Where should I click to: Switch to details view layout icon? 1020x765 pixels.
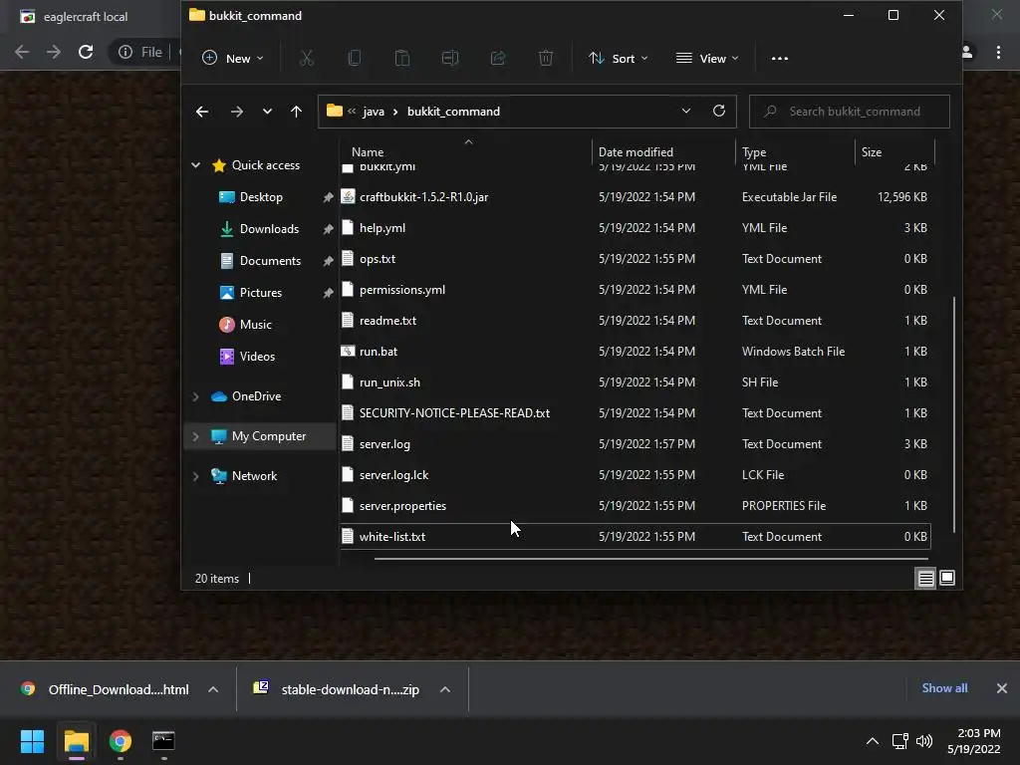pos(925,578)
